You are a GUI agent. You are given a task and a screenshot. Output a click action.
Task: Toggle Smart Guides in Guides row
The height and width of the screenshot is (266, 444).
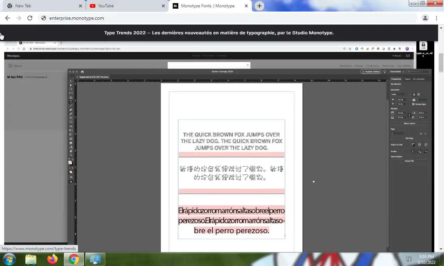(426, 151)
